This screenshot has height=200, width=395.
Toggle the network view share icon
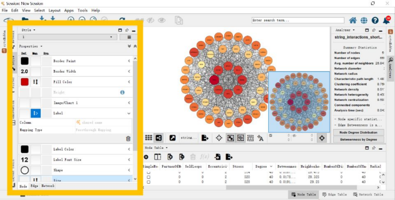pyautogui.click(x=158, y=138)
